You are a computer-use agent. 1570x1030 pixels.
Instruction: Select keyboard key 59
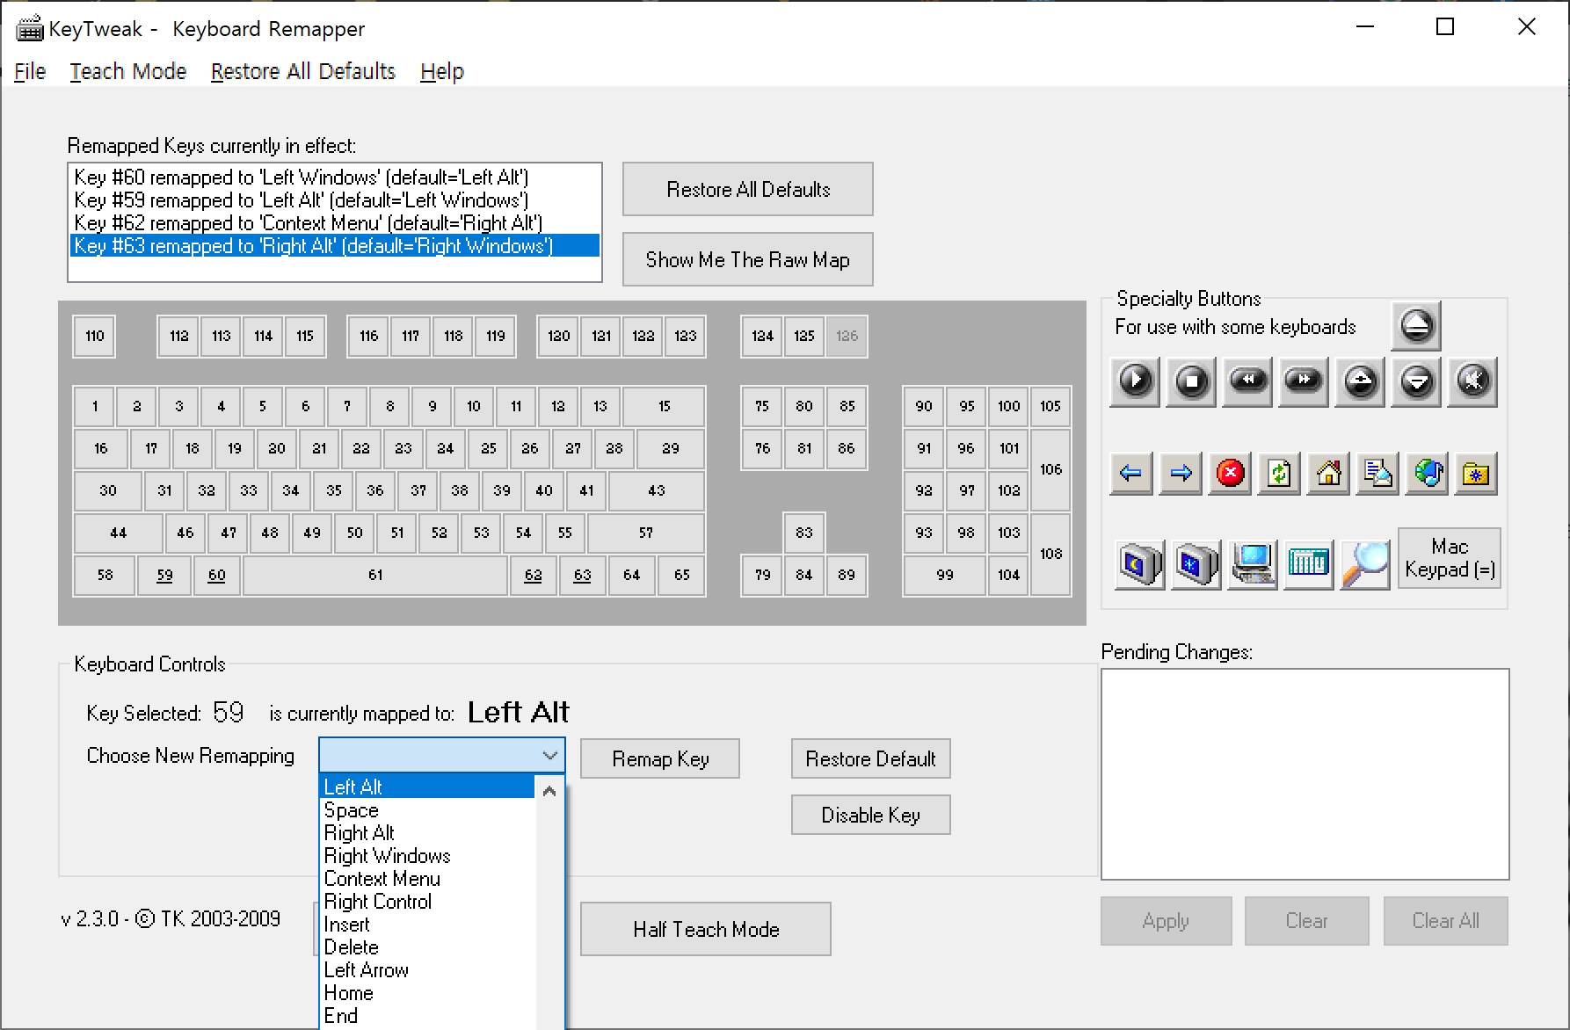[164, 575]
